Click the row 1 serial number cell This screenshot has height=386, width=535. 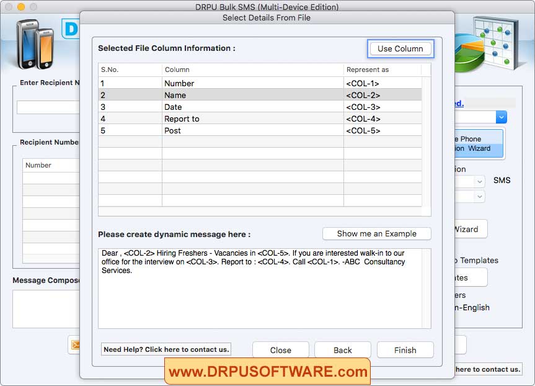[x=130, y=83]
